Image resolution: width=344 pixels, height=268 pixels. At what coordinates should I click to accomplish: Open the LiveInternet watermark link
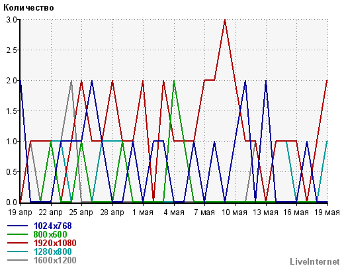coord(315,261)
